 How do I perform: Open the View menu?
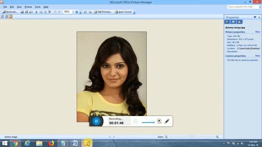tap(19, 7)
